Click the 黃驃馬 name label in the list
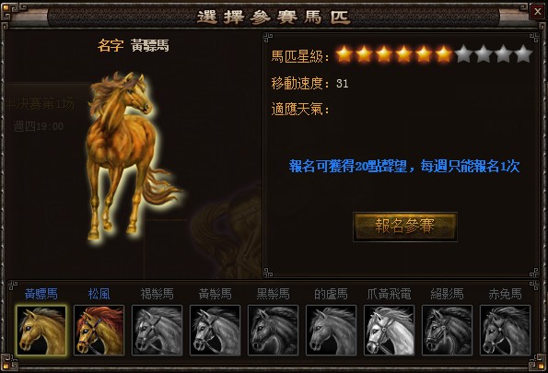Screen dimensions: 548x373 (x=41, y=294)
